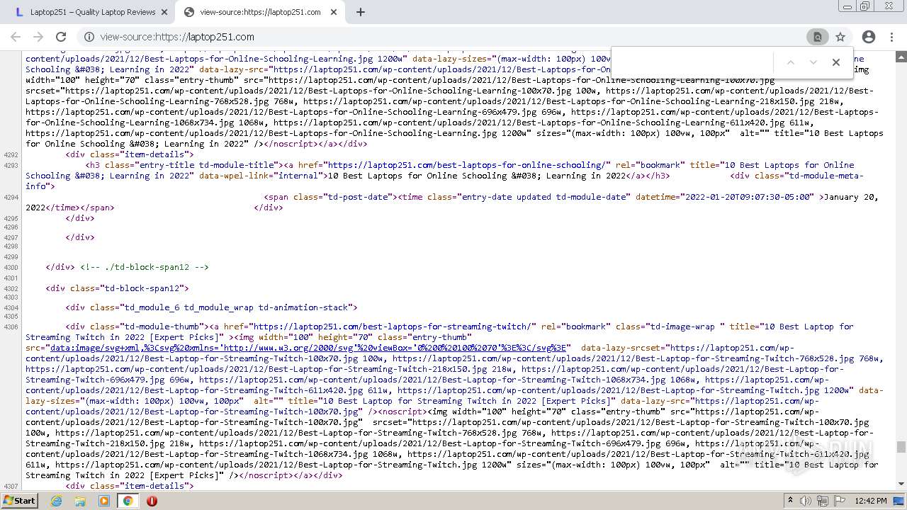Click the scrollbar up arrow

[x=901, y=56]
